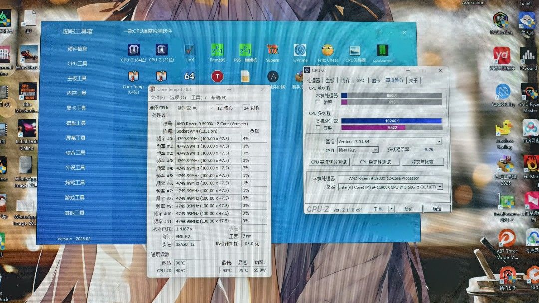Click CPU 基准跑分测试 button
This screenshot has height=303, width=539.
point(329,162)
